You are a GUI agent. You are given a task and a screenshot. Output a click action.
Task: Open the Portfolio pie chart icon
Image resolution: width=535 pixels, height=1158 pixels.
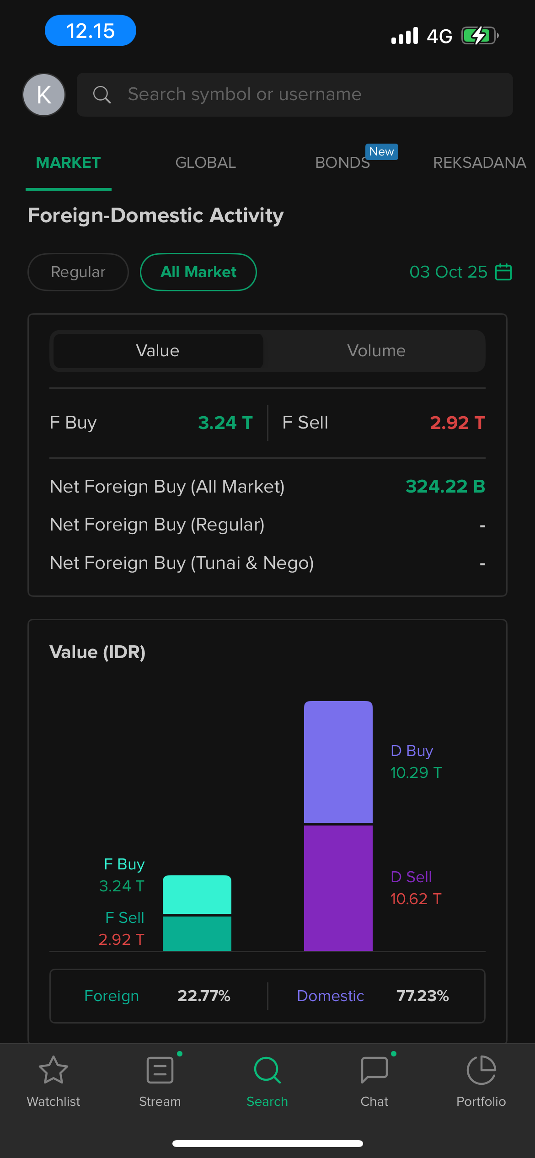coord(481,1070)
